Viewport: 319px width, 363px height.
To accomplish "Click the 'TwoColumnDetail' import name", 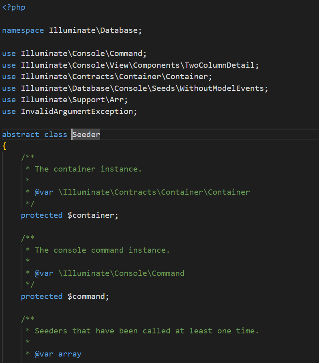I will click(x=219, y=65).
